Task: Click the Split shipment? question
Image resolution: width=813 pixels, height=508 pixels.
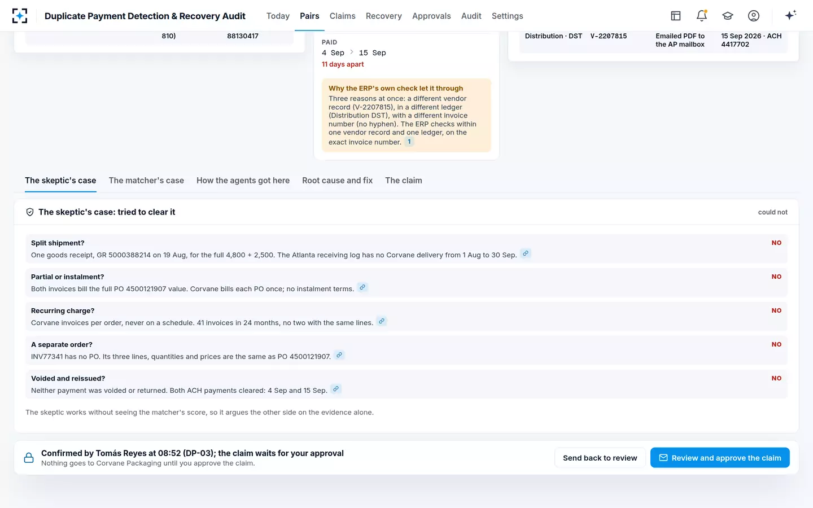Action: [58, 243]
